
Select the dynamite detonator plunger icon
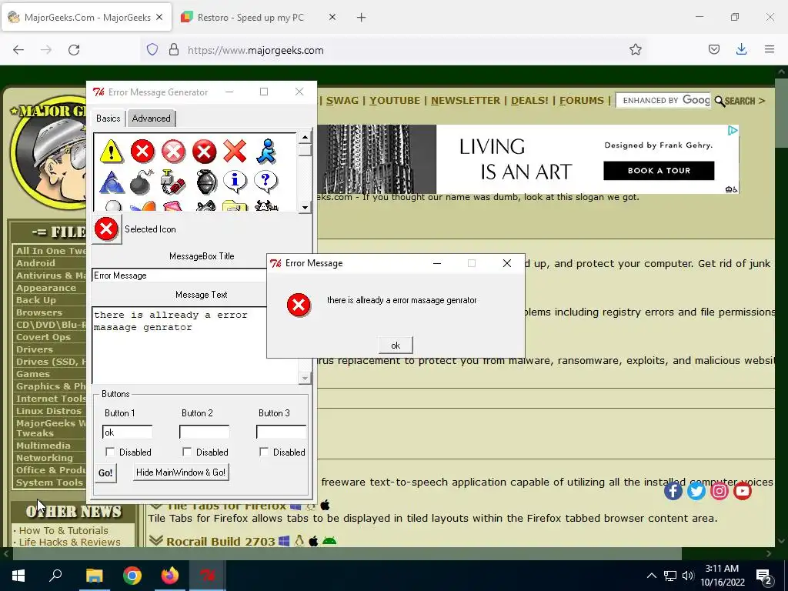pos(173,182)
